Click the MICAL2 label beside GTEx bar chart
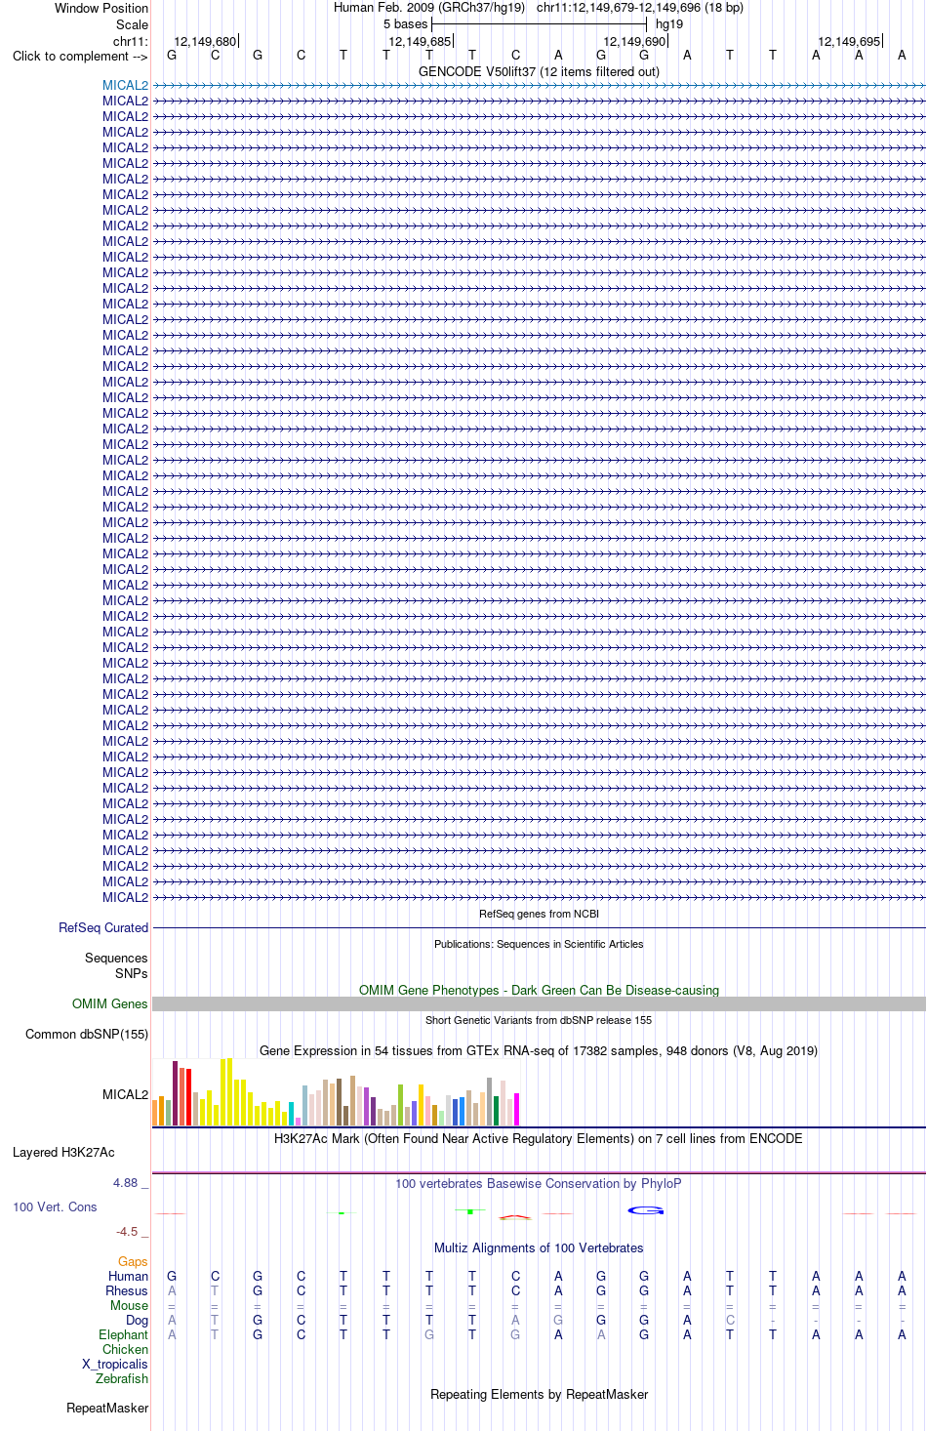 (126, 1095)
